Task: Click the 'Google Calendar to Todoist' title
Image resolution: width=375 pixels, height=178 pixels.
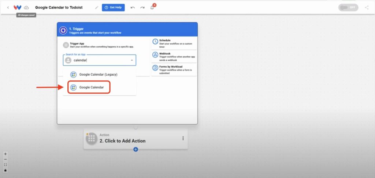Action: click(x=59, y=7)
